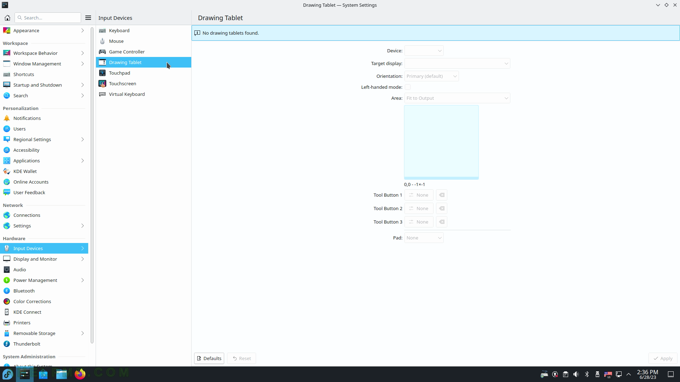Open the Keyboard input settings page
The image size is (680, 382).
[x=143, y=30]
